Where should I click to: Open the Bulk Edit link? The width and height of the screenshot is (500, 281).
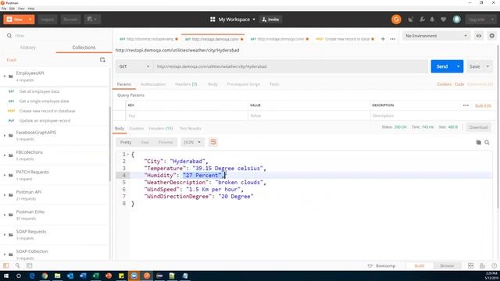pyautogui.click(x=483, y=105)
